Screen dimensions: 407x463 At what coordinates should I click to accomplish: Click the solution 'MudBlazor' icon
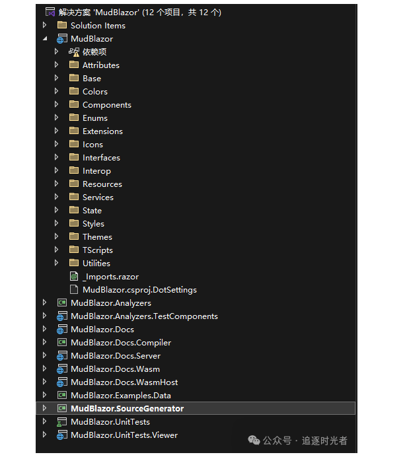pos(50,12)
